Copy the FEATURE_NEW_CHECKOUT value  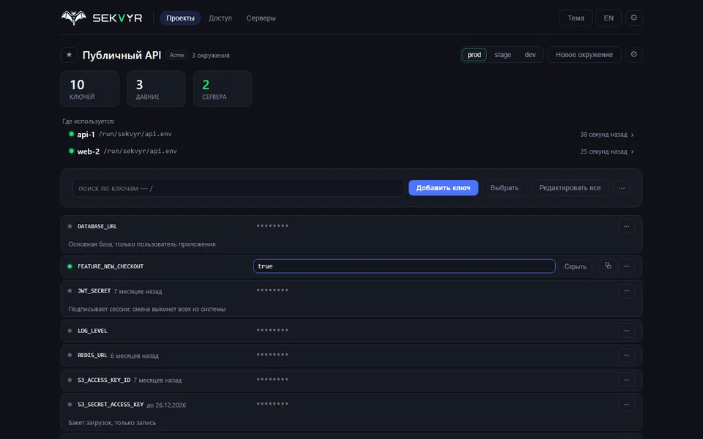[608, 266]
